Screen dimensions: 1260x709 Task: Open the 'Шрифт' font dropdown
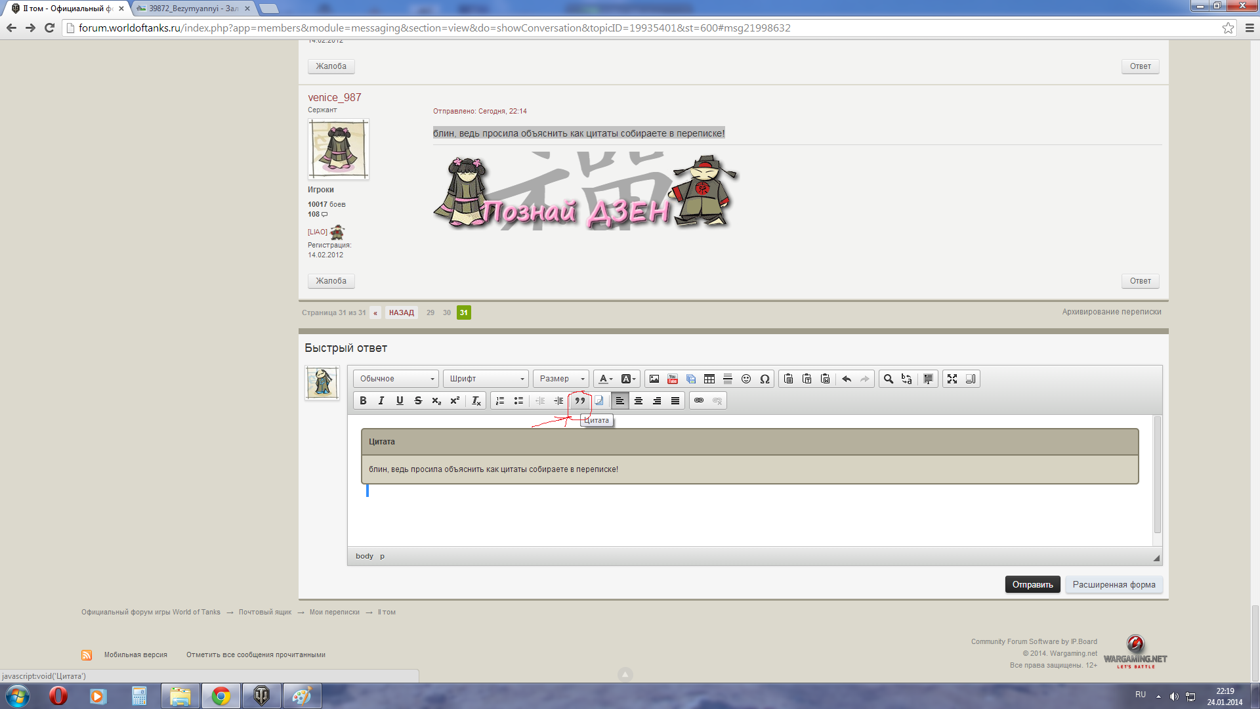click(486, 379)
